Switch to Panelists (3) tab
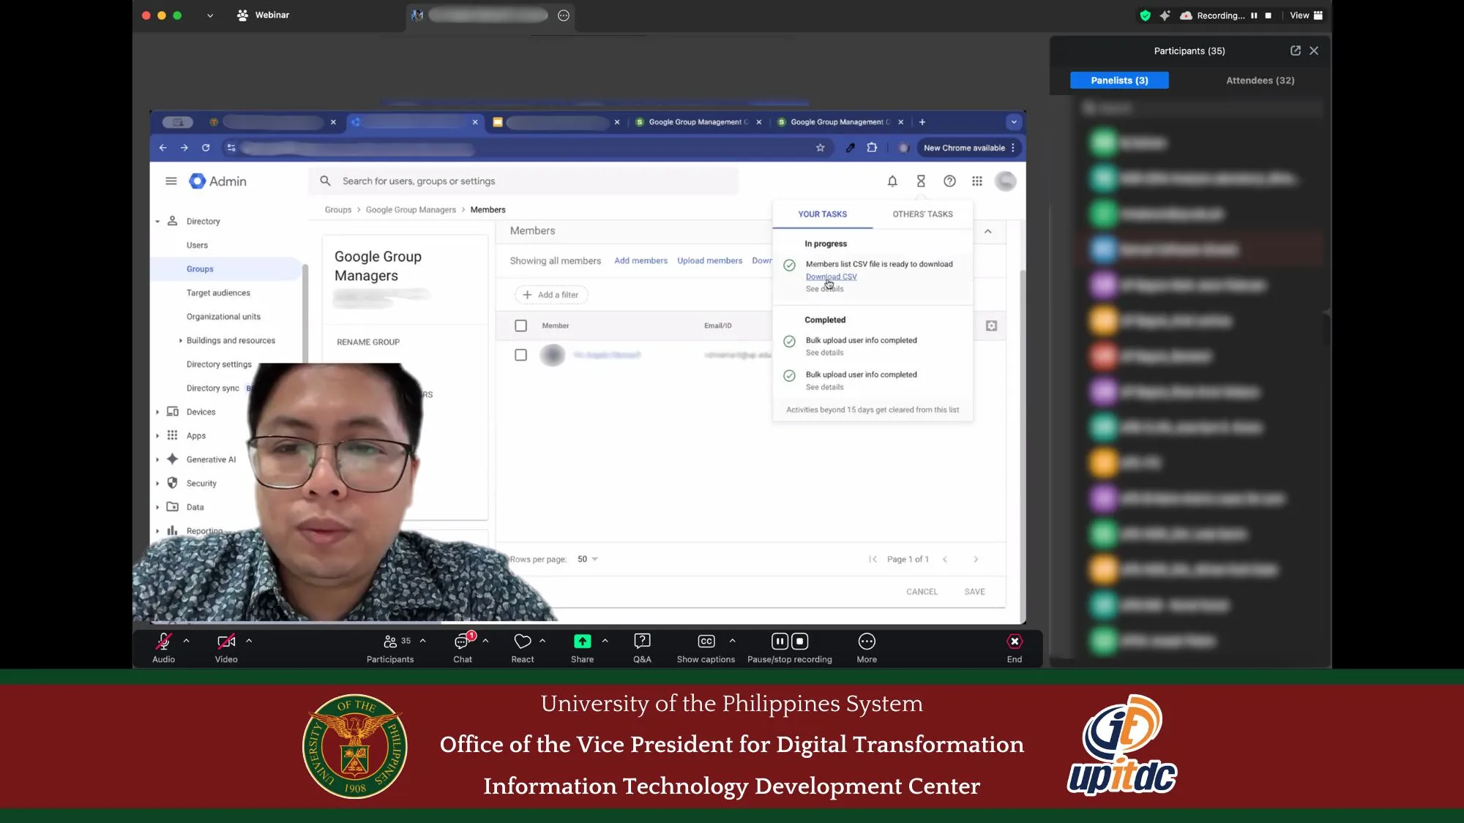The width and height of the screenshot is (1464, 823). pos(1119,80)
